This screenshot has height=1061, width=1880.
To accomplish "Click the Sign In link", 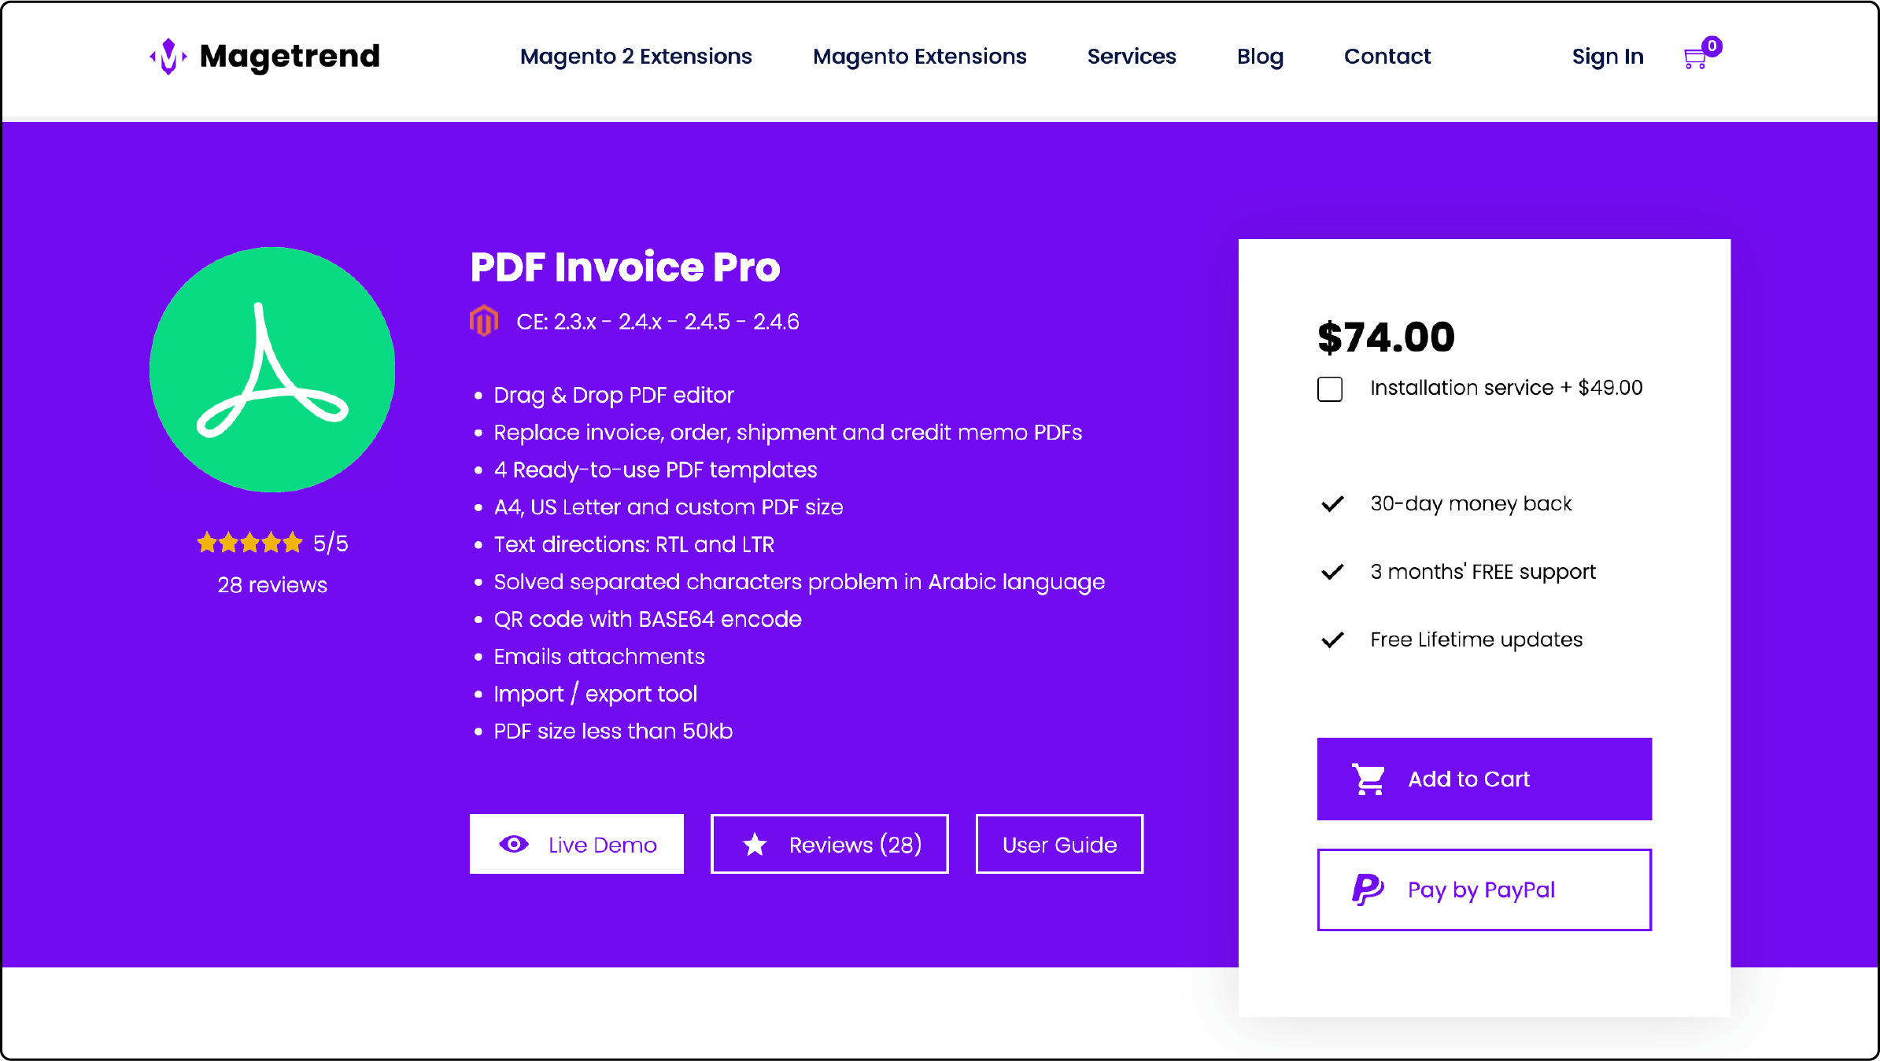I will 1605,57.
